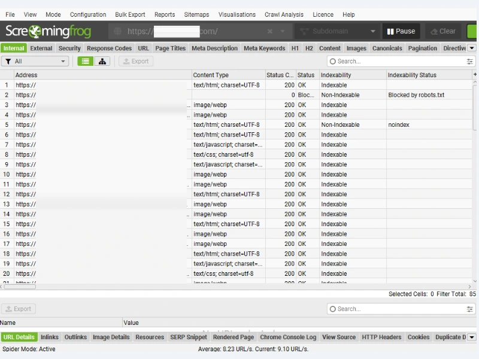The width and height of the screenshot is (479, 359).
Task: Switch to tree view icon
Action: pos(102,61)
